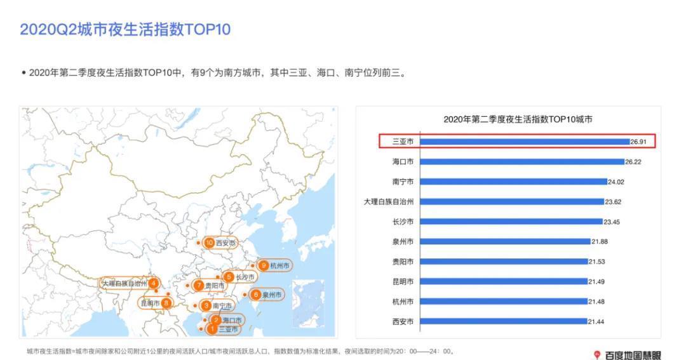This screenshot has width=686, height=360.
Task: Click the number 10 marker beside 西安市
Action: click(x=209, y=243)
